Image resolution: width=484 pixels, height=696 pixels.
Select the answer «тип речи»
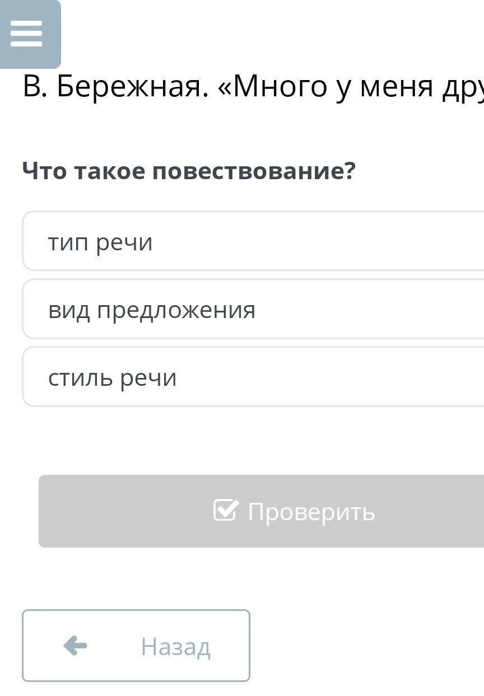click(252, 241)
